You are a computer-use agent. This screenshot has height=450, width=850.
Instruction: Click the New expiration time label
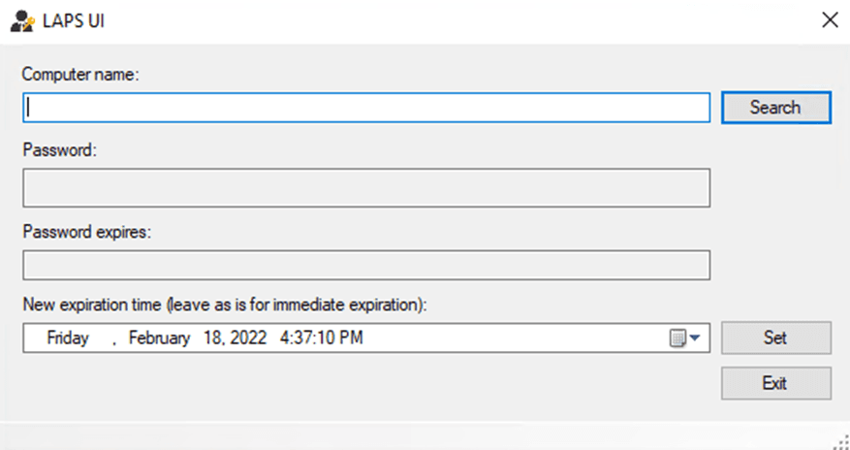(225, 305)
